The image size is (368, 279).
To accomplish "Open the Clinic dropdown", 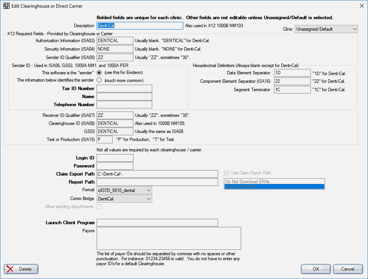I will point(326,29).
